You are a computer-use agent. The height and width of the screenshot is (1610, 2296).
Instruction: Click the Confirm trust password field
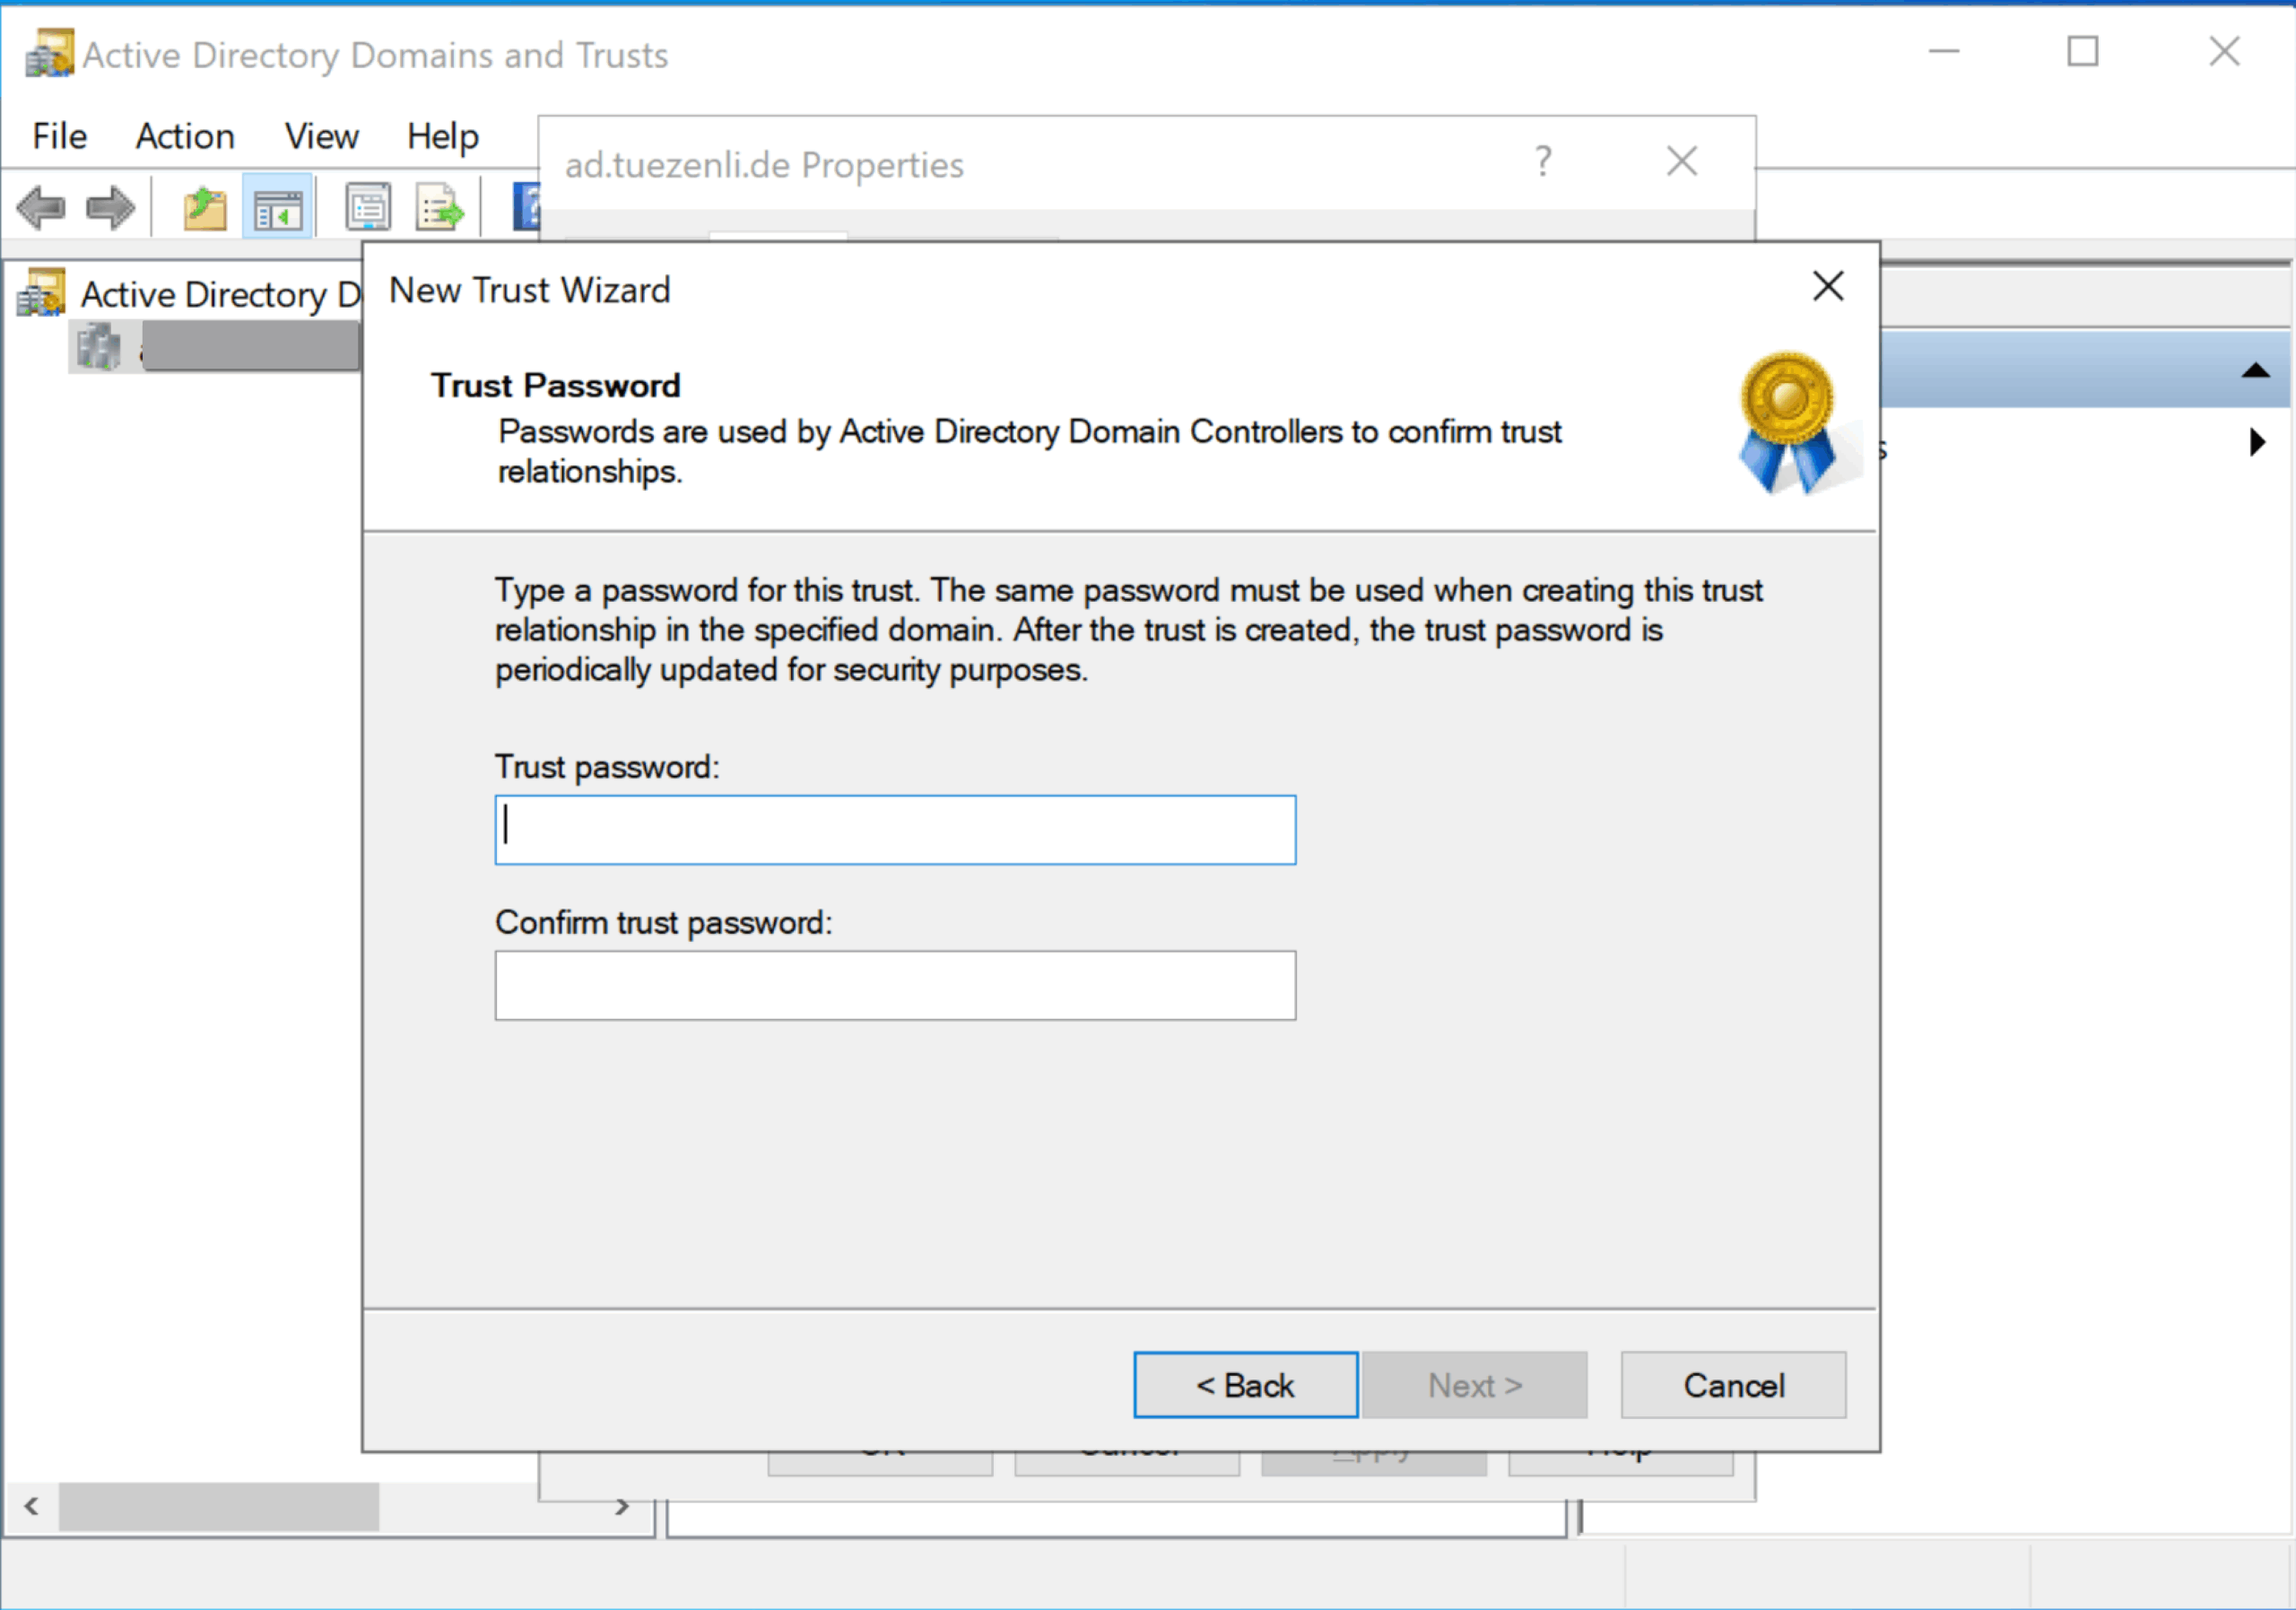[895, 985]
